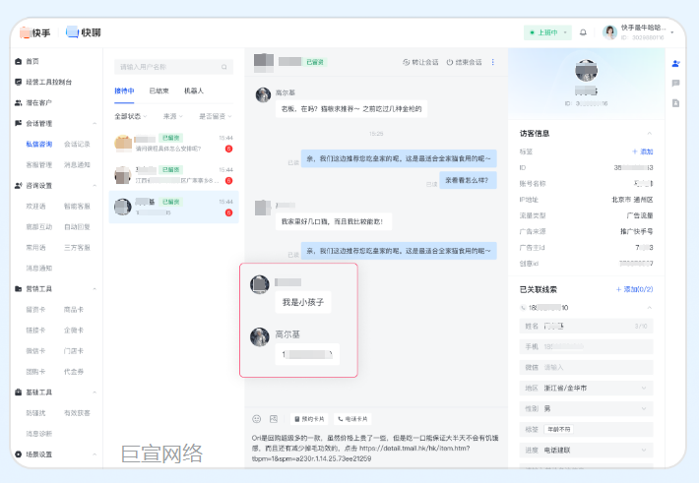Collapse the 场景设置 section chevron
Screen dimensions: 699x483
pos(95,454)
